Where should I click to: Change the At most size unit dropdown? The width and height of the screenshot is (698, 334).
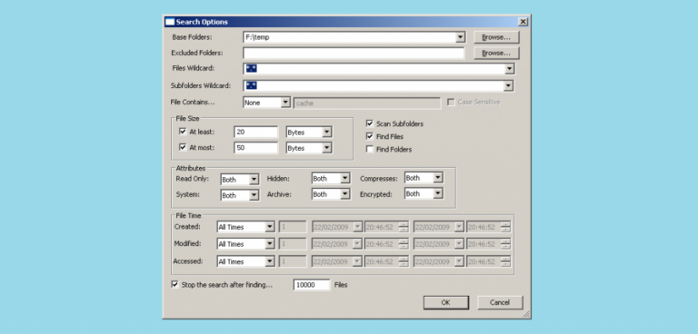tap(309, 148)
